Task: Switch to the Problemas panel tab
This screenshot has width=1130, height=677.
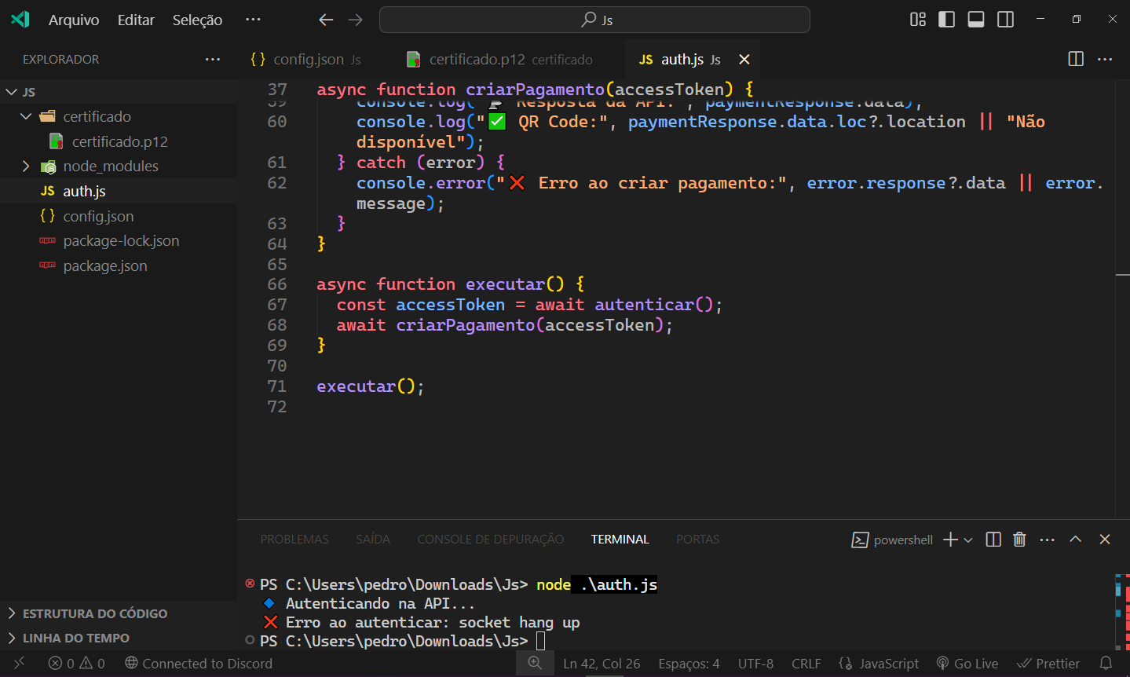Action: pos(294,540)
